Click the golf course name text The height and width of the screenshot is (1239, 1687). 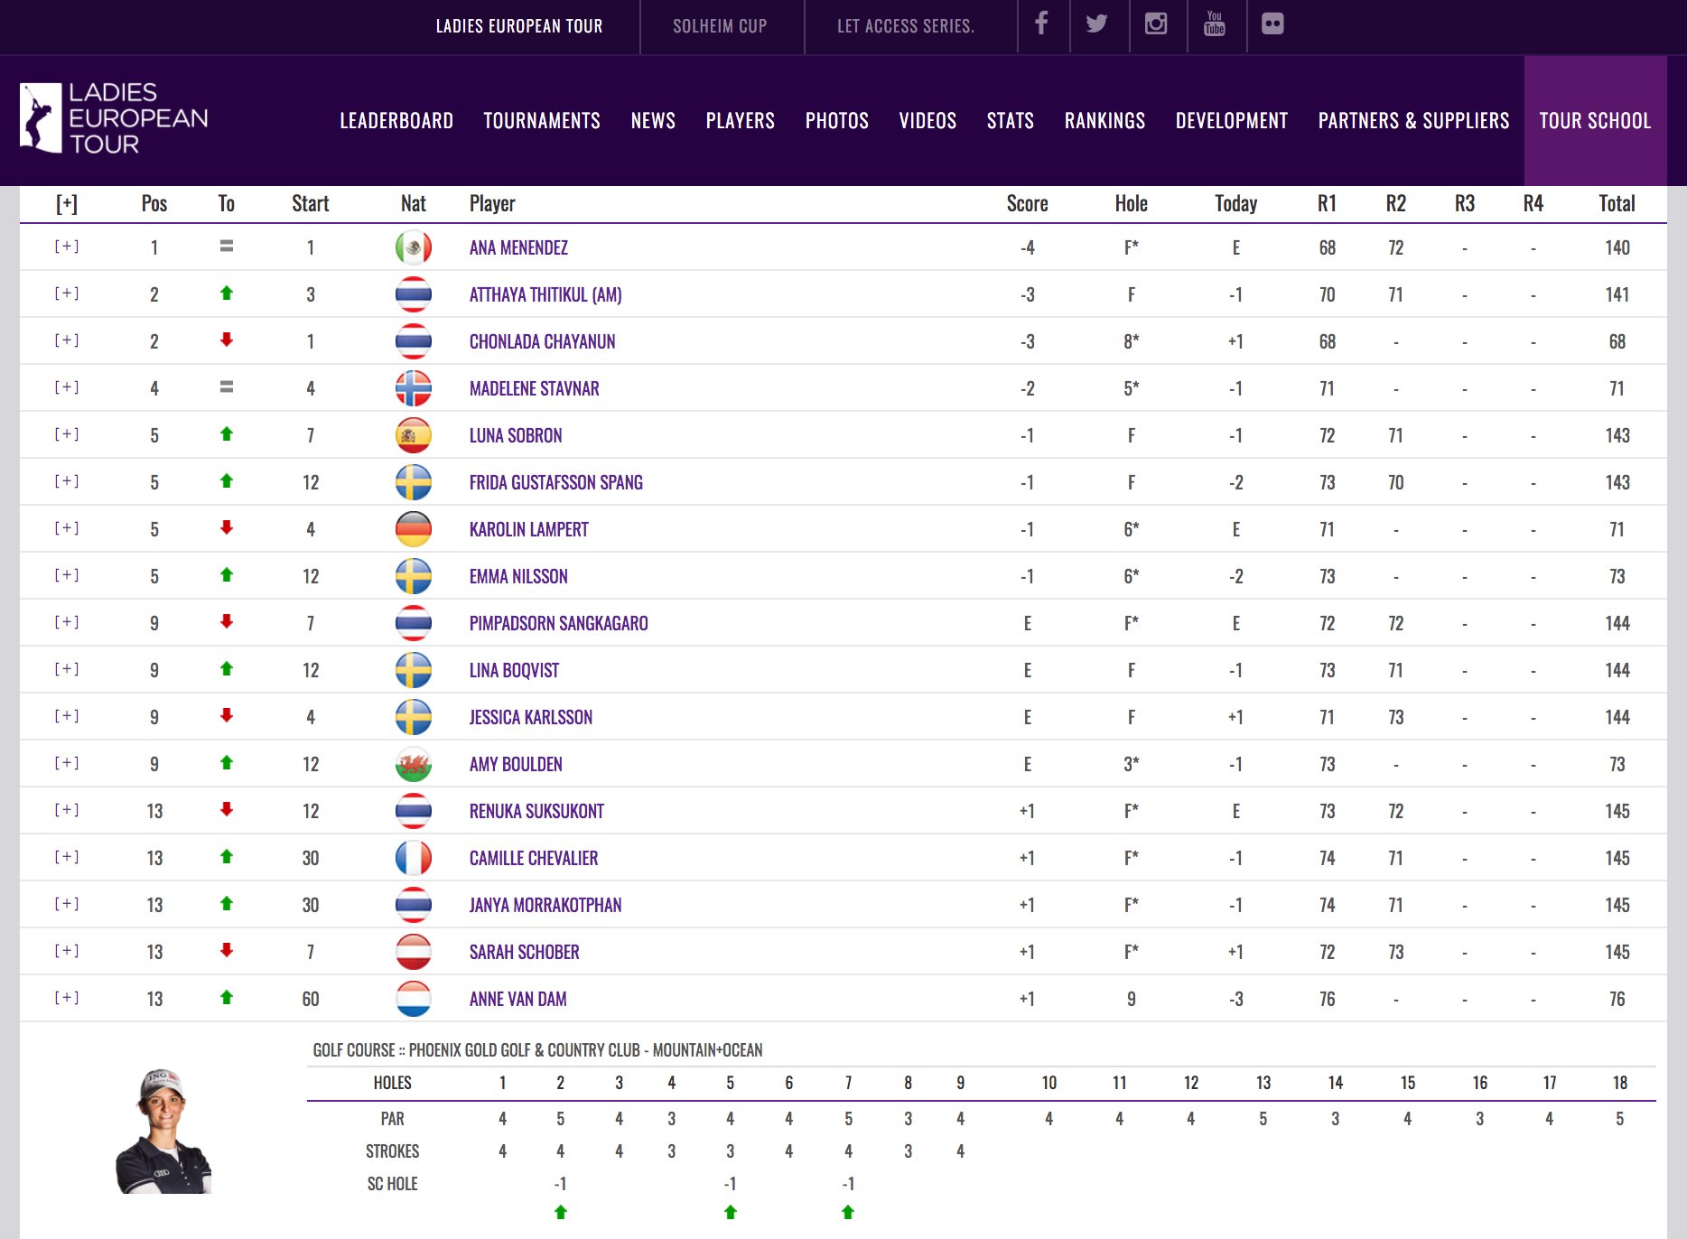(x=537, y=1049)
